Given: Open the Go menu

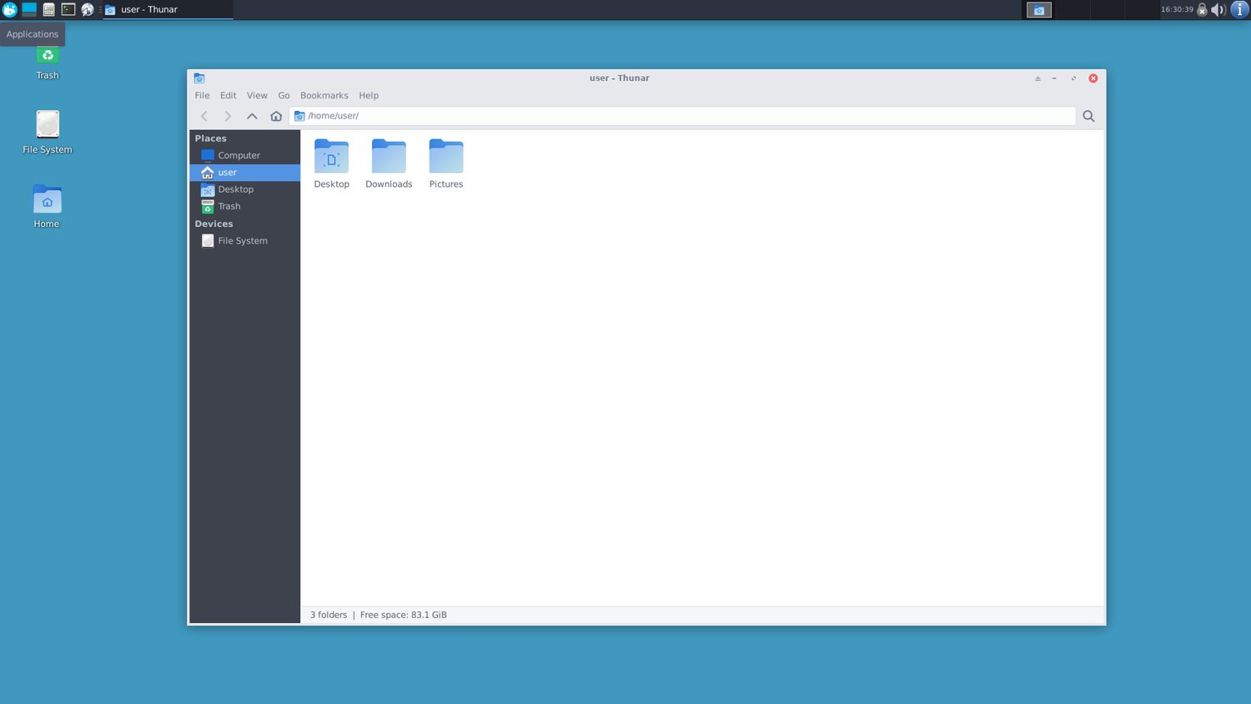Looking at the screenshot, I should point(284,95).
